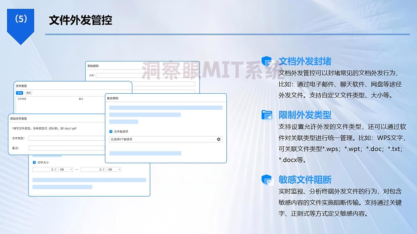Click the maximum file size spinner arrows
Image resolution: width=417 pixels, height=234 pixels.
[104, 170]
